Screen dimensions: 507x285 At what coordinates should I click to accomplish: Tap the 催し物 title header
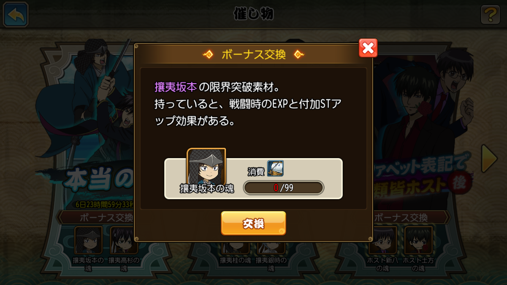pyautogui.click(x=253, y=14)
